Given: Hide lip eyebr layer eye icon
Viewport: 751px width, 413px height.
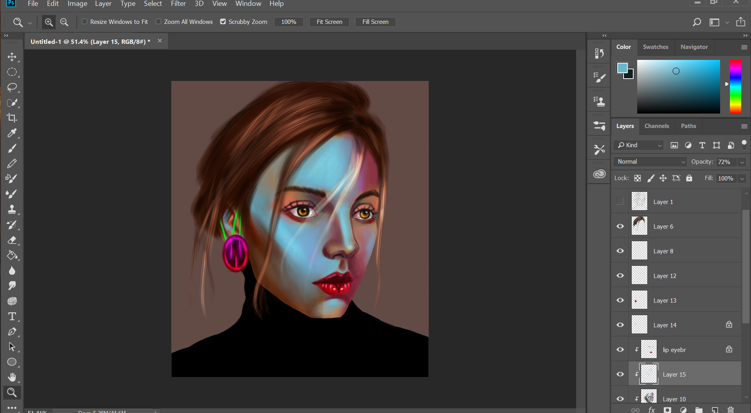Looking at the screenshot, I should tap(620, 350).
